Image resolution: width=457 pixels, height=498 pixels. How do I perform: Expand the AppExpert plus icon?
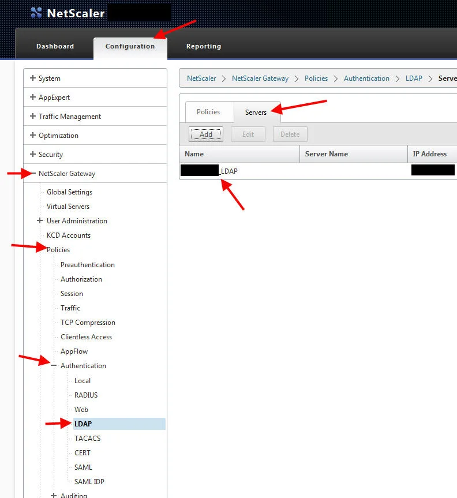pos(32,97)
